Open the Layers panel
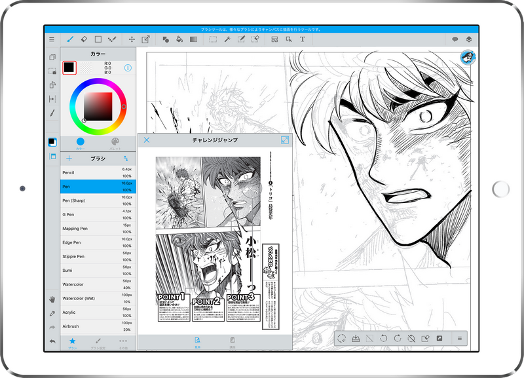Screen dimensions: 524x378 pos(469,39)
